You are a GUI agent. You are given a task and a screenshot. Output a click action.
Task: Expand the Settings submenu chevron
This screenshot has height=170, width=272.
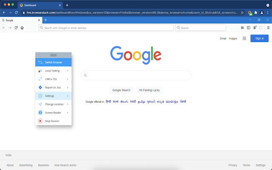(68, 96)
